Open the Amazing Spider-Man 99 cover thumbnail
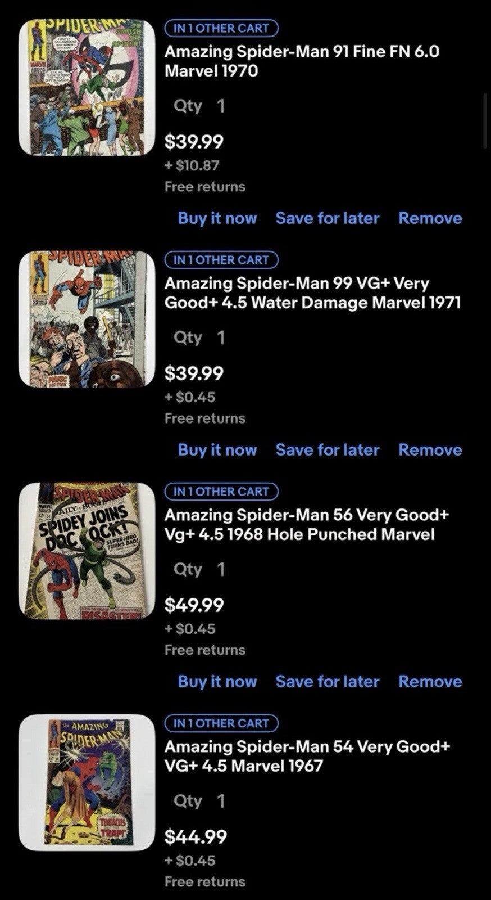The height and width of the screenshot is (900, 491). (x=87, y=319)
